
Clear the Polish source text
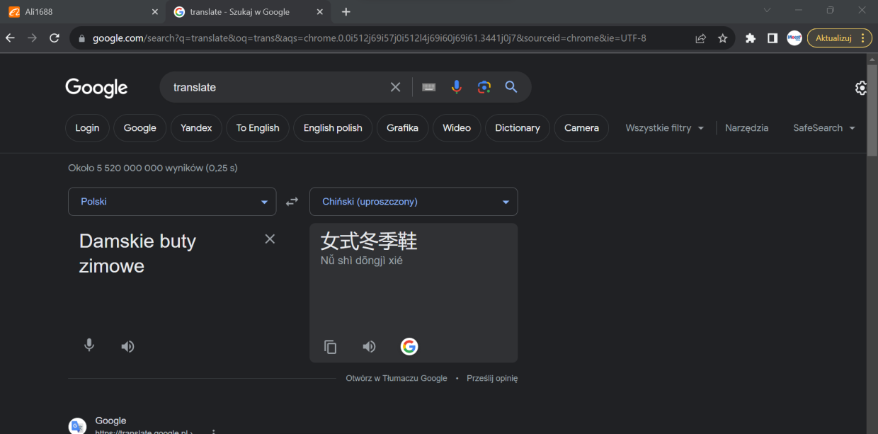[270, 239]
